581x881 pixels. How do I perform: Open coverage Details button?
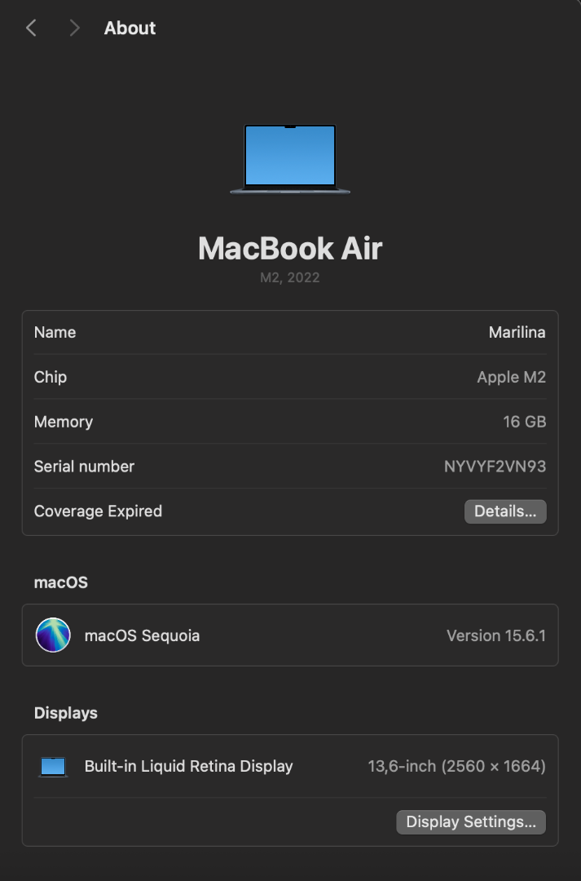coord(505,511)
